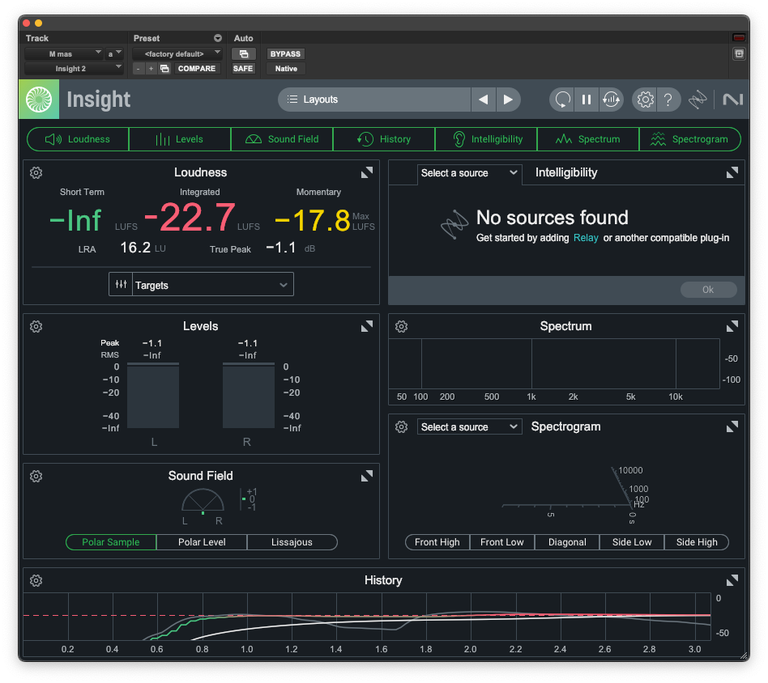
Task: Enable BYPASS in the plugin header
Action: click(x=285, y=53)
